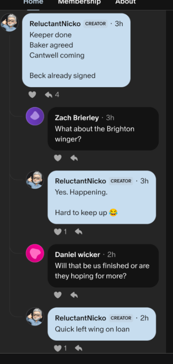Reply to Zach Brierley's comment
The width and height of the screenshot is (173, 364).
click(x=74, y=158)
